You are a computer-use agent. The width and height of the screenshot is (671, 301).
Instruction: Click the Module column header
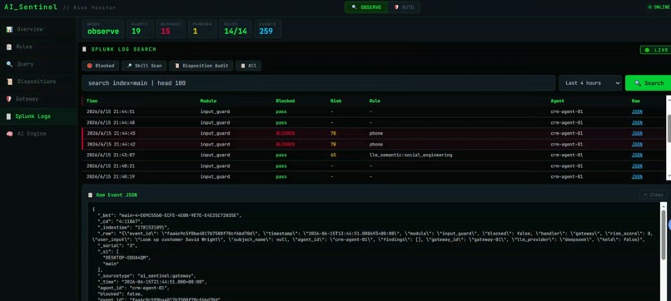click(208, 101)
